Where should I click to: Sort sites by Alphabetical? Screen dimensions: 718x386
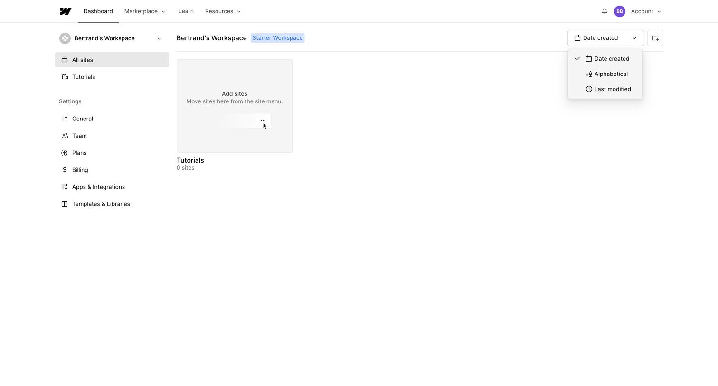point(605,74)
